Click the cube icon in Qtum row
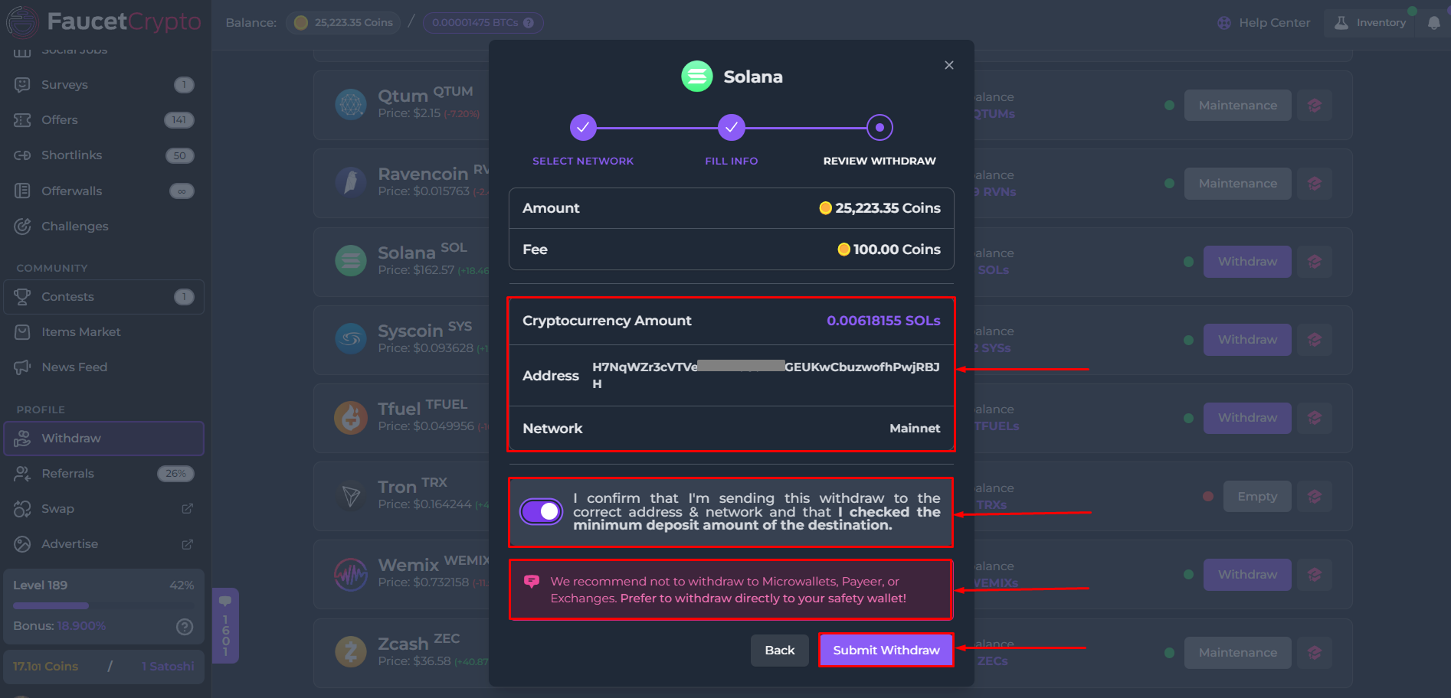1451x698 pixels. tap(1315, 106)
